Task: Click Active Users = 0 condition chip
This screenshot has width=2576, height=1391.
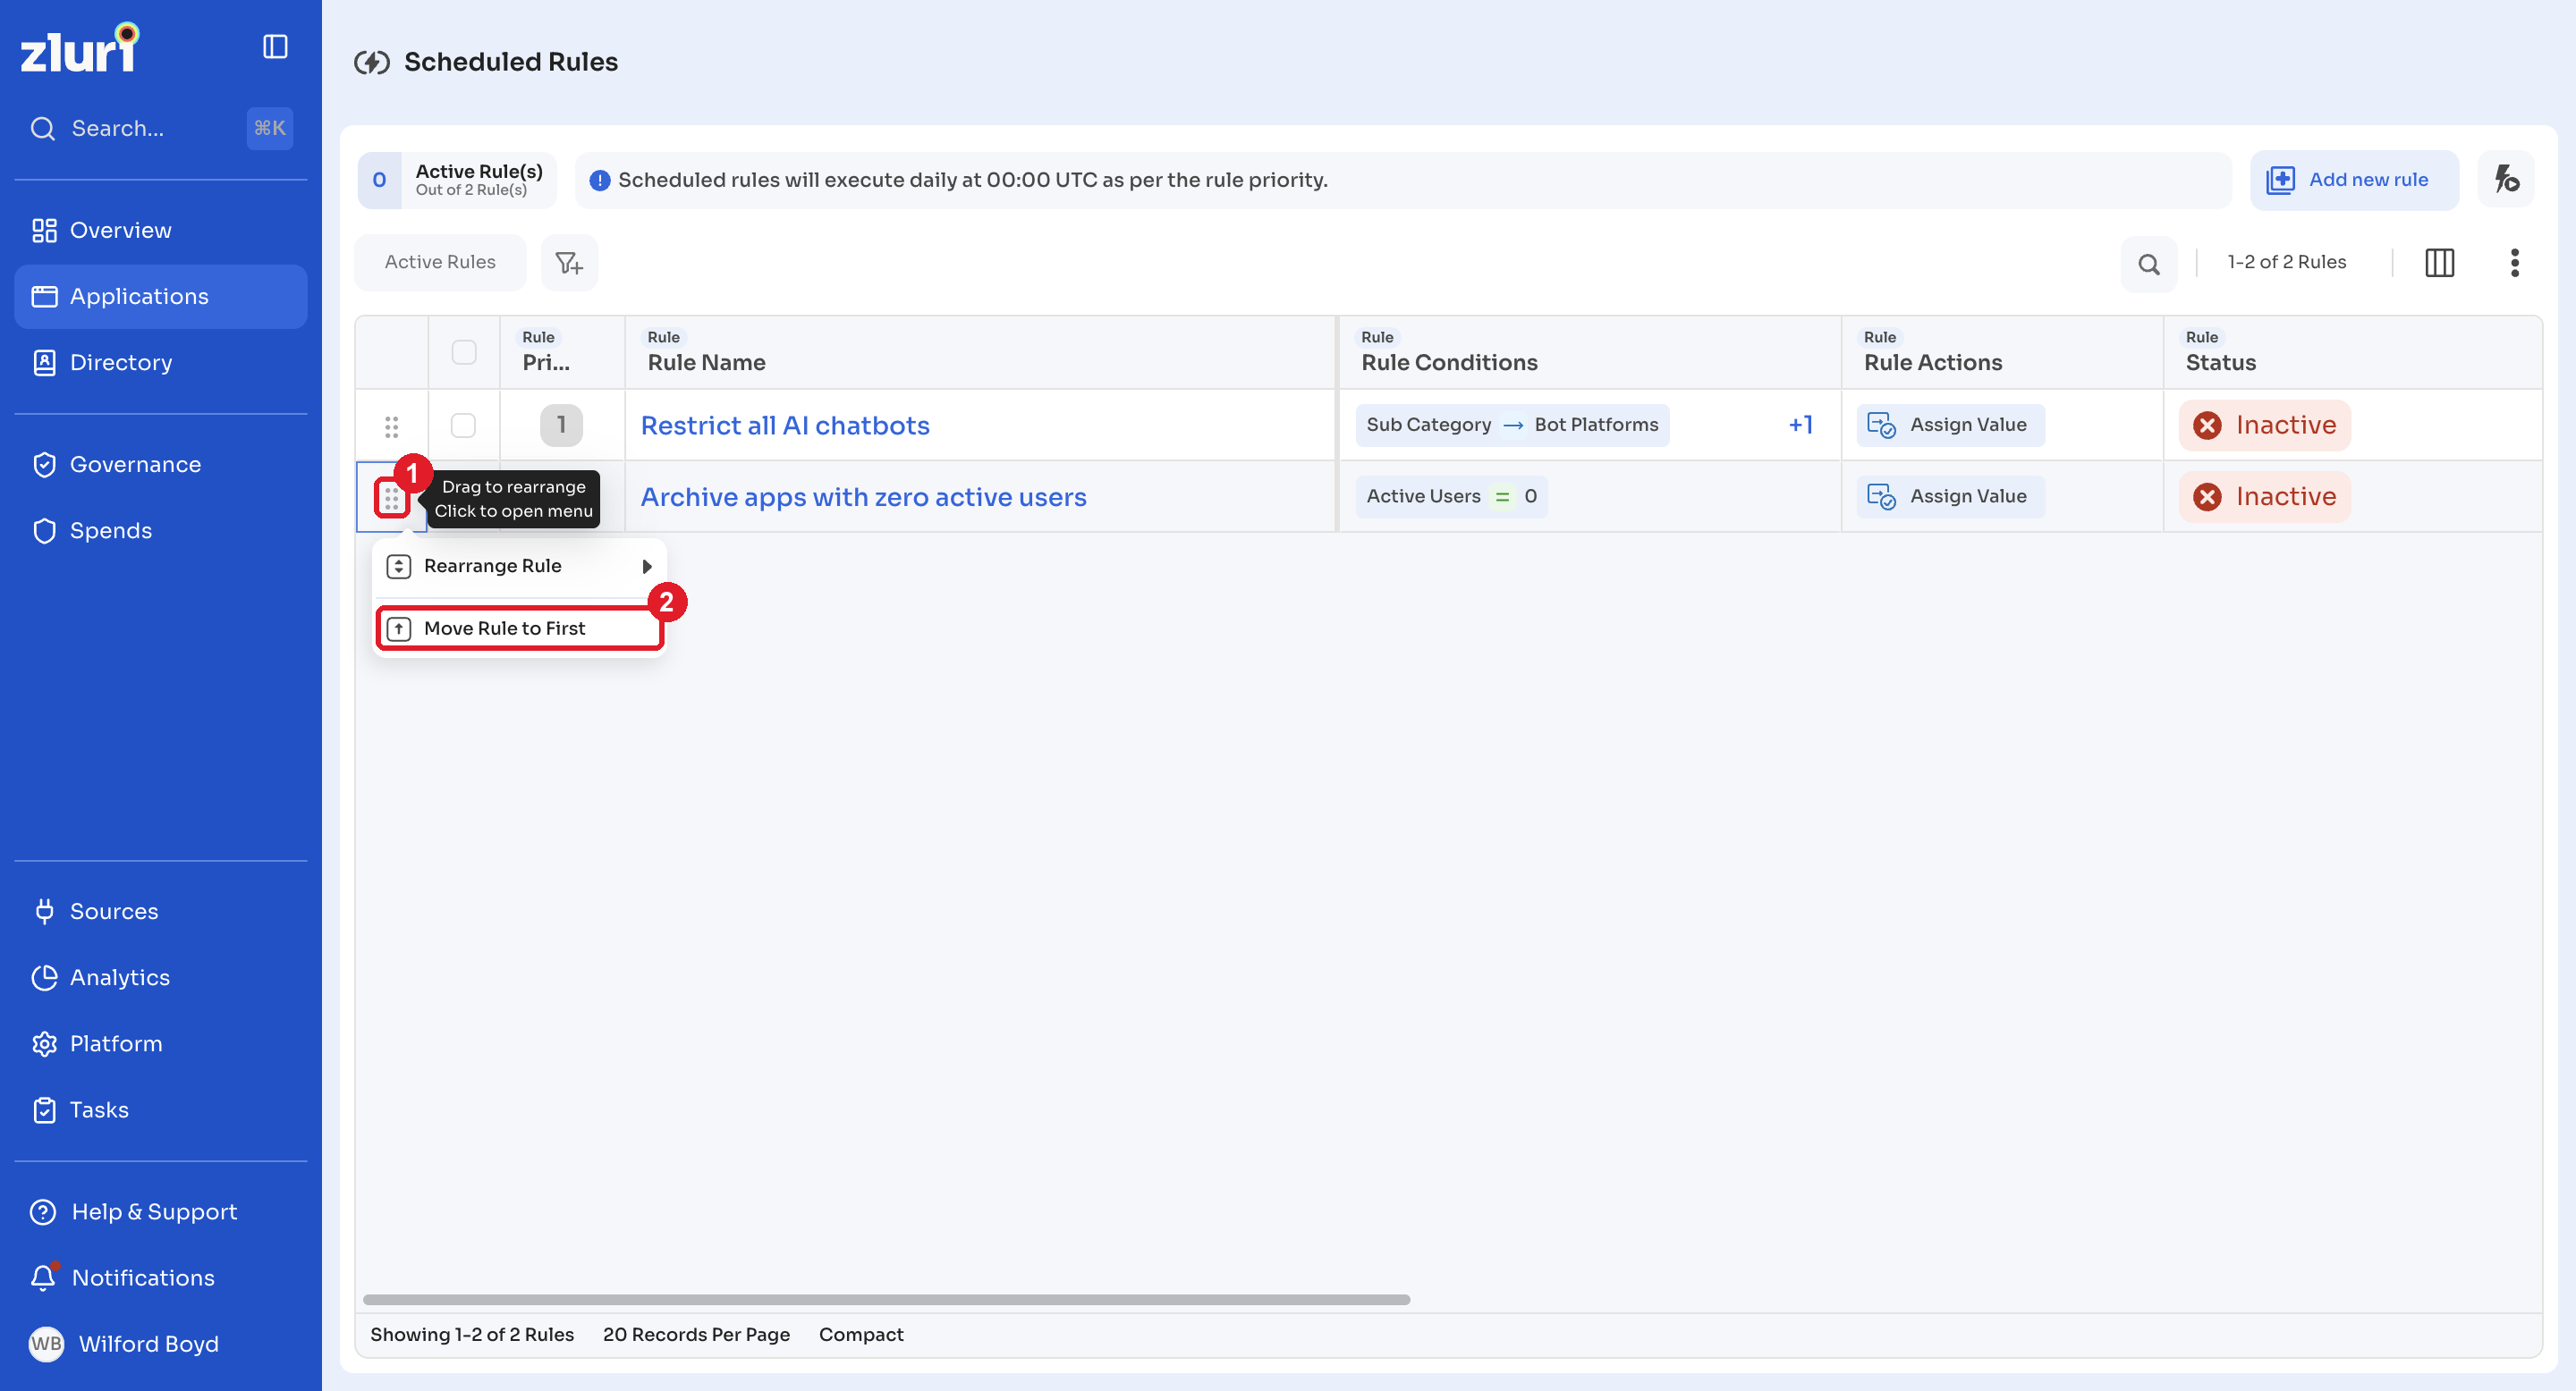Action: [1451, 497]
